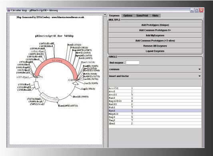Focus the find enzyme input field
This screenshot has width=213, height=156.
pyautogui.click(x=132, y=63)
